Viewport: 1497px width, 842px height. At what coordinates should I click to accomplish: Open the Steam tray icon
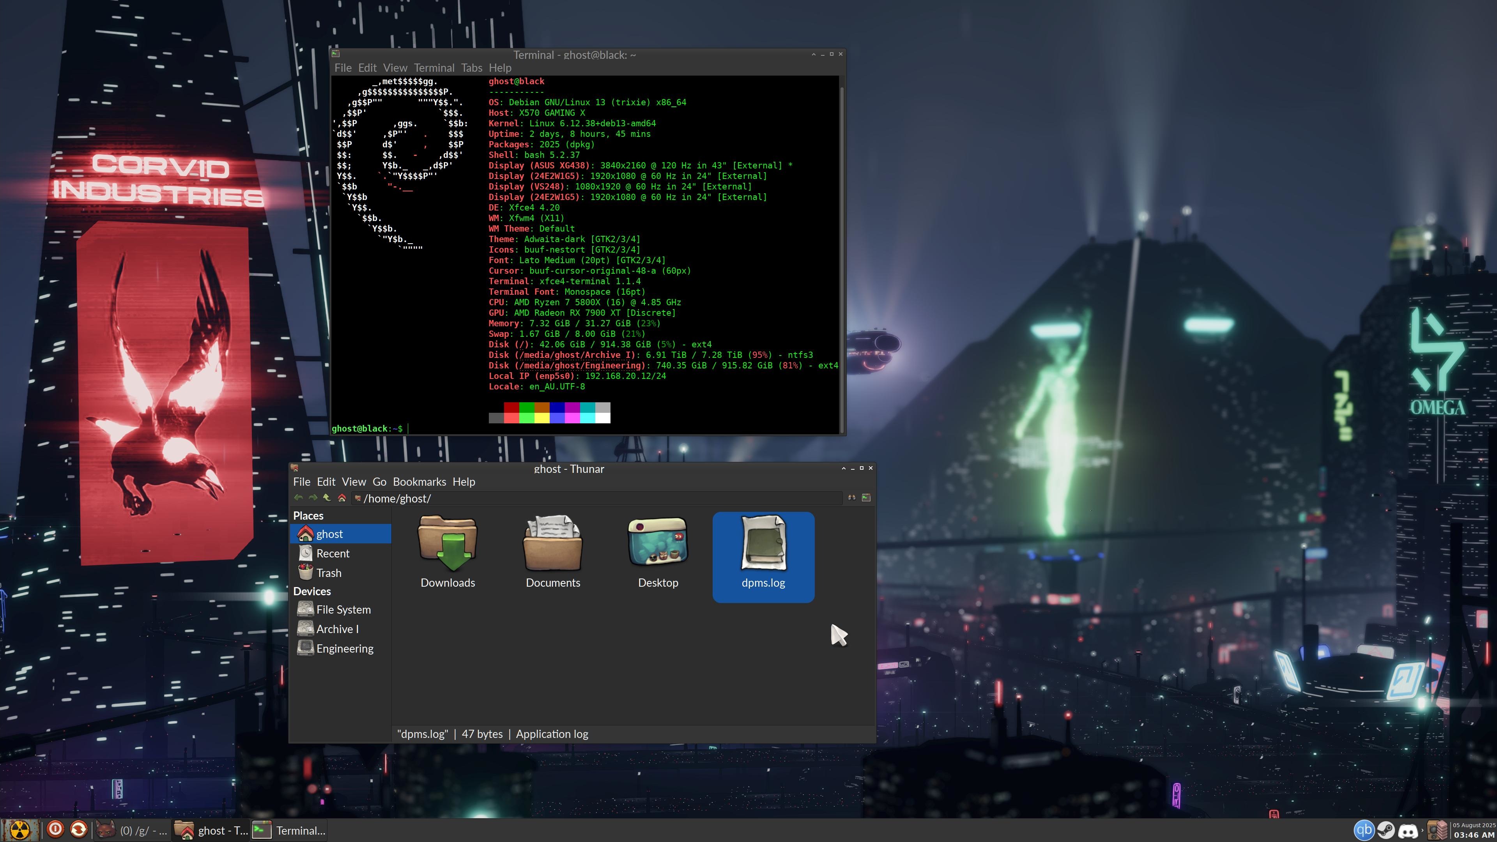click(1386, 830)
